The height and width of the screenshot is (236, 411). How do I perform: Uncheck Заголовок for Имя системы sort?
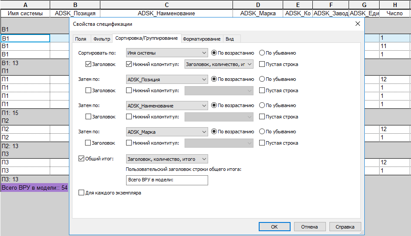coord(88,64)
